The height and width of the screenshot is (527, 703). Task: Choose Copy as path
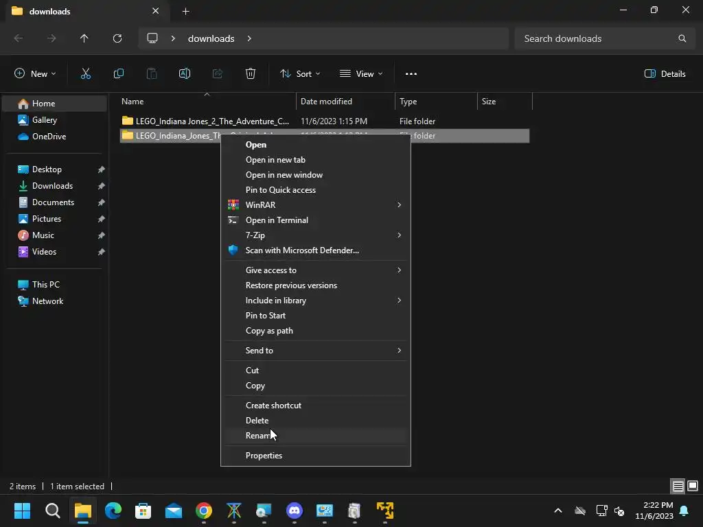click(315, 331)
